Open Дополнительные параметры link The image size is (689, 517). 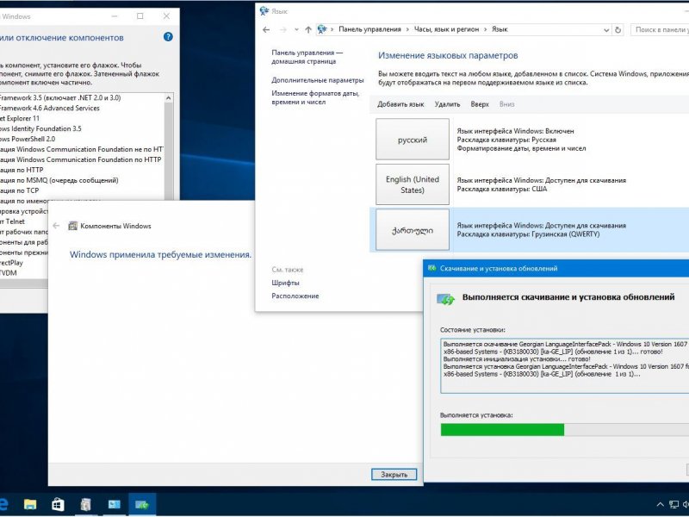point(318,80)
